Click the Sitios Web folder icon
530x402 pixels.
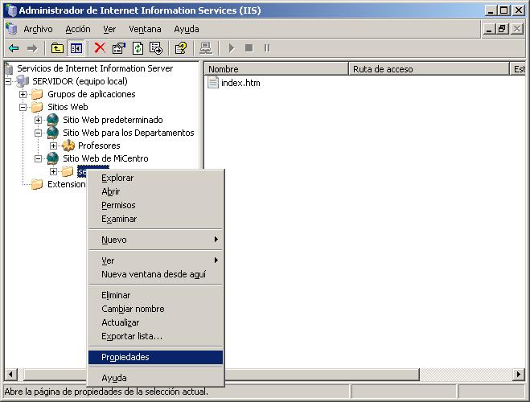tap(37, 107)
